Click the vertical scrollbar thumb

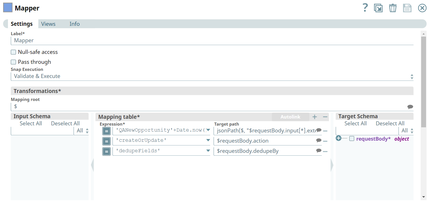pos(423,81)
